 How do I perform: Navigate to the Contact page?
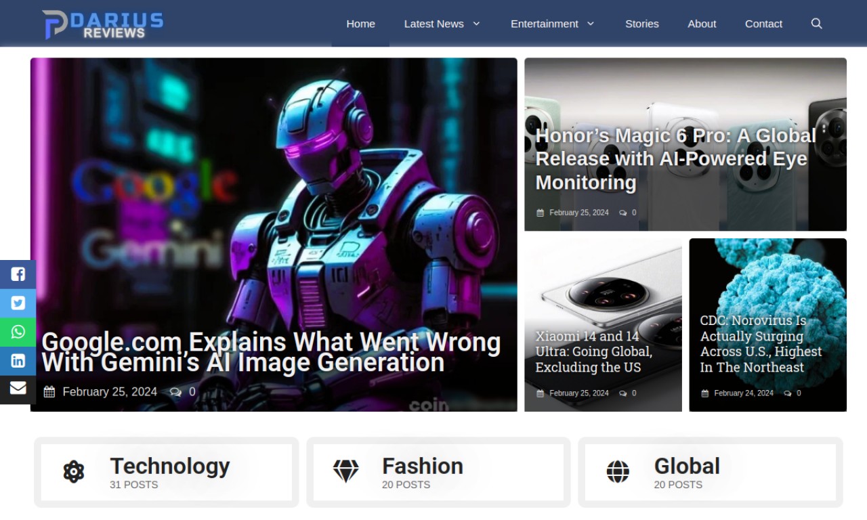pyautogui.click(x=763, y=24)
